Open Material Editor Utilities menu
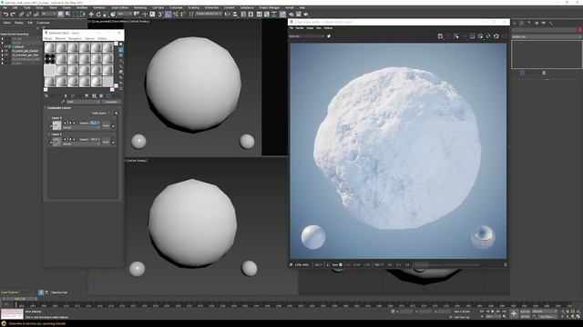The height and width of the screenshot is (327, 583). coord(102,38)
